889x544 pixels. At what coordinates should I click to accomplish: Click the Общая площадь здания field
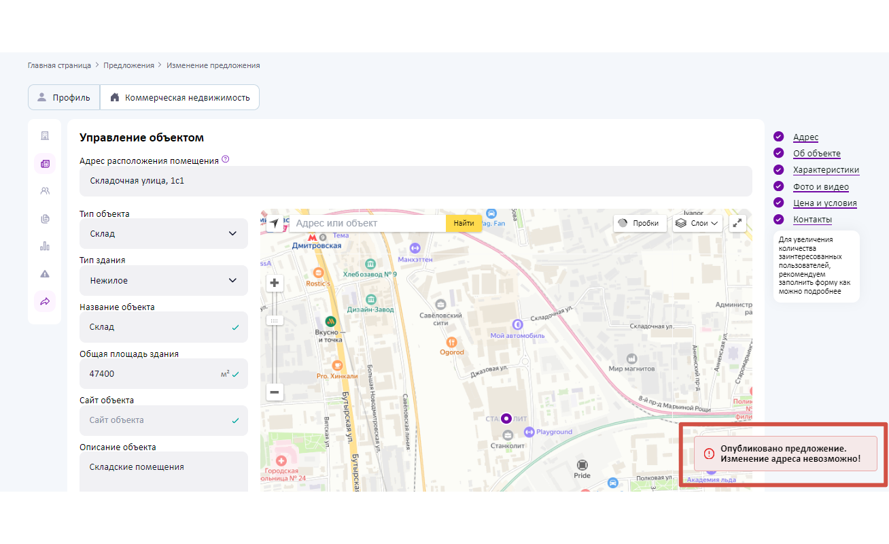pos(164,373)
